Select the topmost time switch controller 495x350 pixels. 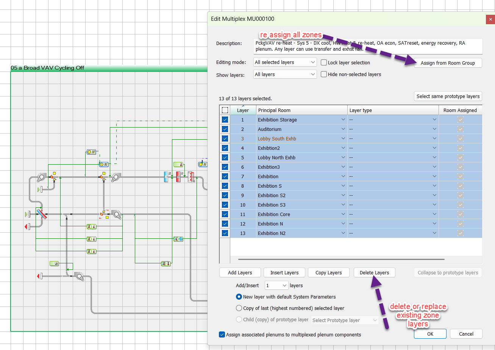pyautogui.click(x=91, y=152)
